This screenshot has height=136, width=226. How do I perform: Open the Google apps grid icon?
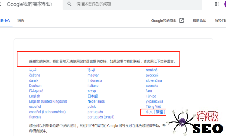(x=216, y=4)
